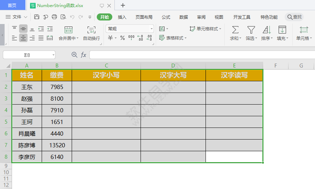Click the Sort A-Z icon
Image resolution: width=315 pixels, height=189 pixels.
tap(267, 30)
